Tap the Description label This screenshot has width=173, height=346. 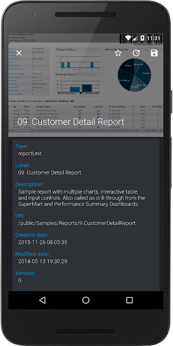click(x=29, y=184)
